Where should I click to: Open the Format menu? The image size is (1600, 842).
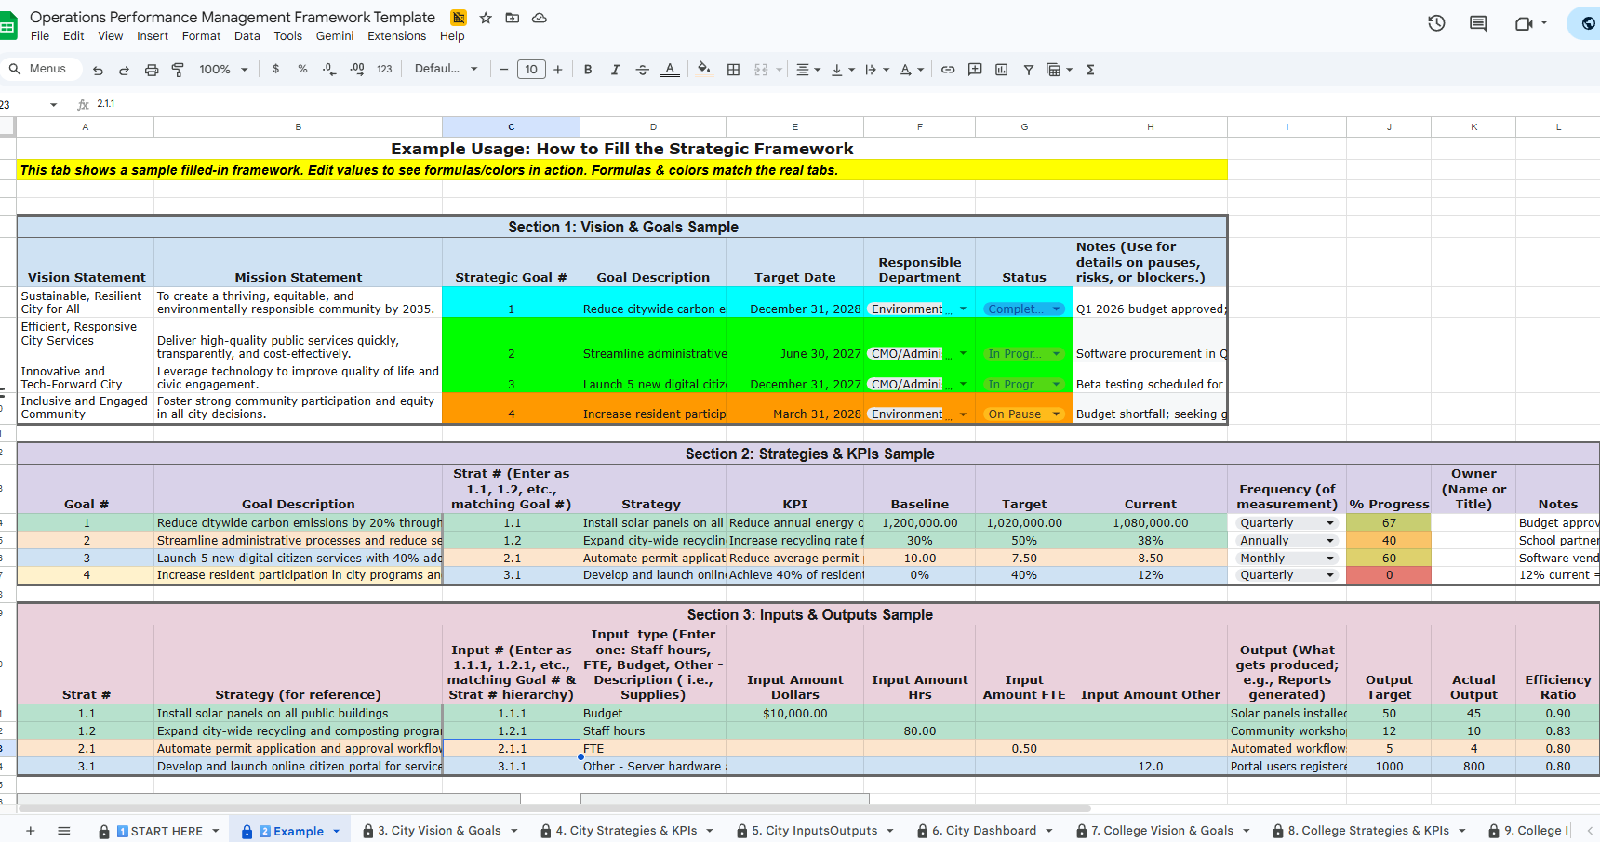tap(201, 35)
